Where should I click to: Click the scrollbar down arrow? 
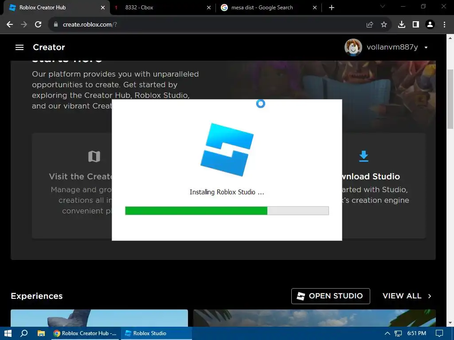(x=450, y=323)
